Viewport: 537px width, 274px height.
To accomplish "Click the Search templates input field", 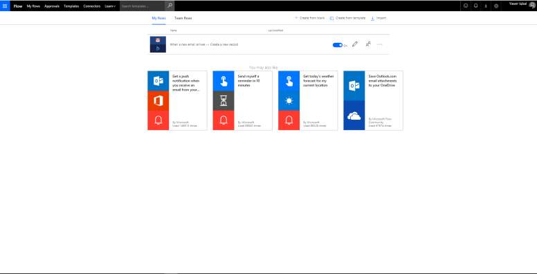I will coord(143,6).
